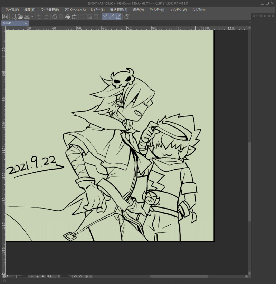This screenshot has width=276, height=284.
Task: Zoom in with the plus button
Action: tap(37, 276)
